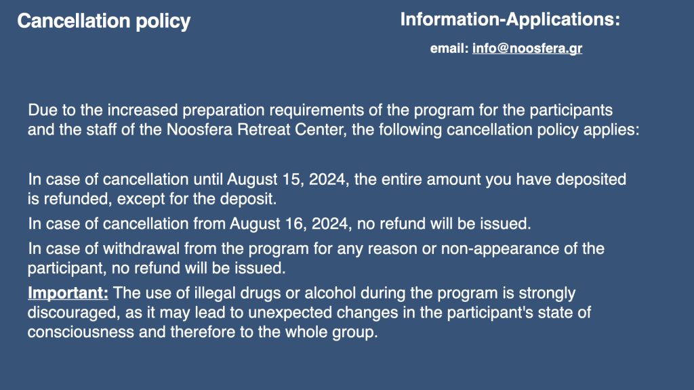The height and width of the screenshot is (390, 694).
Task: Open the info@noosfera.gr email link
Action: click(527, 49)
